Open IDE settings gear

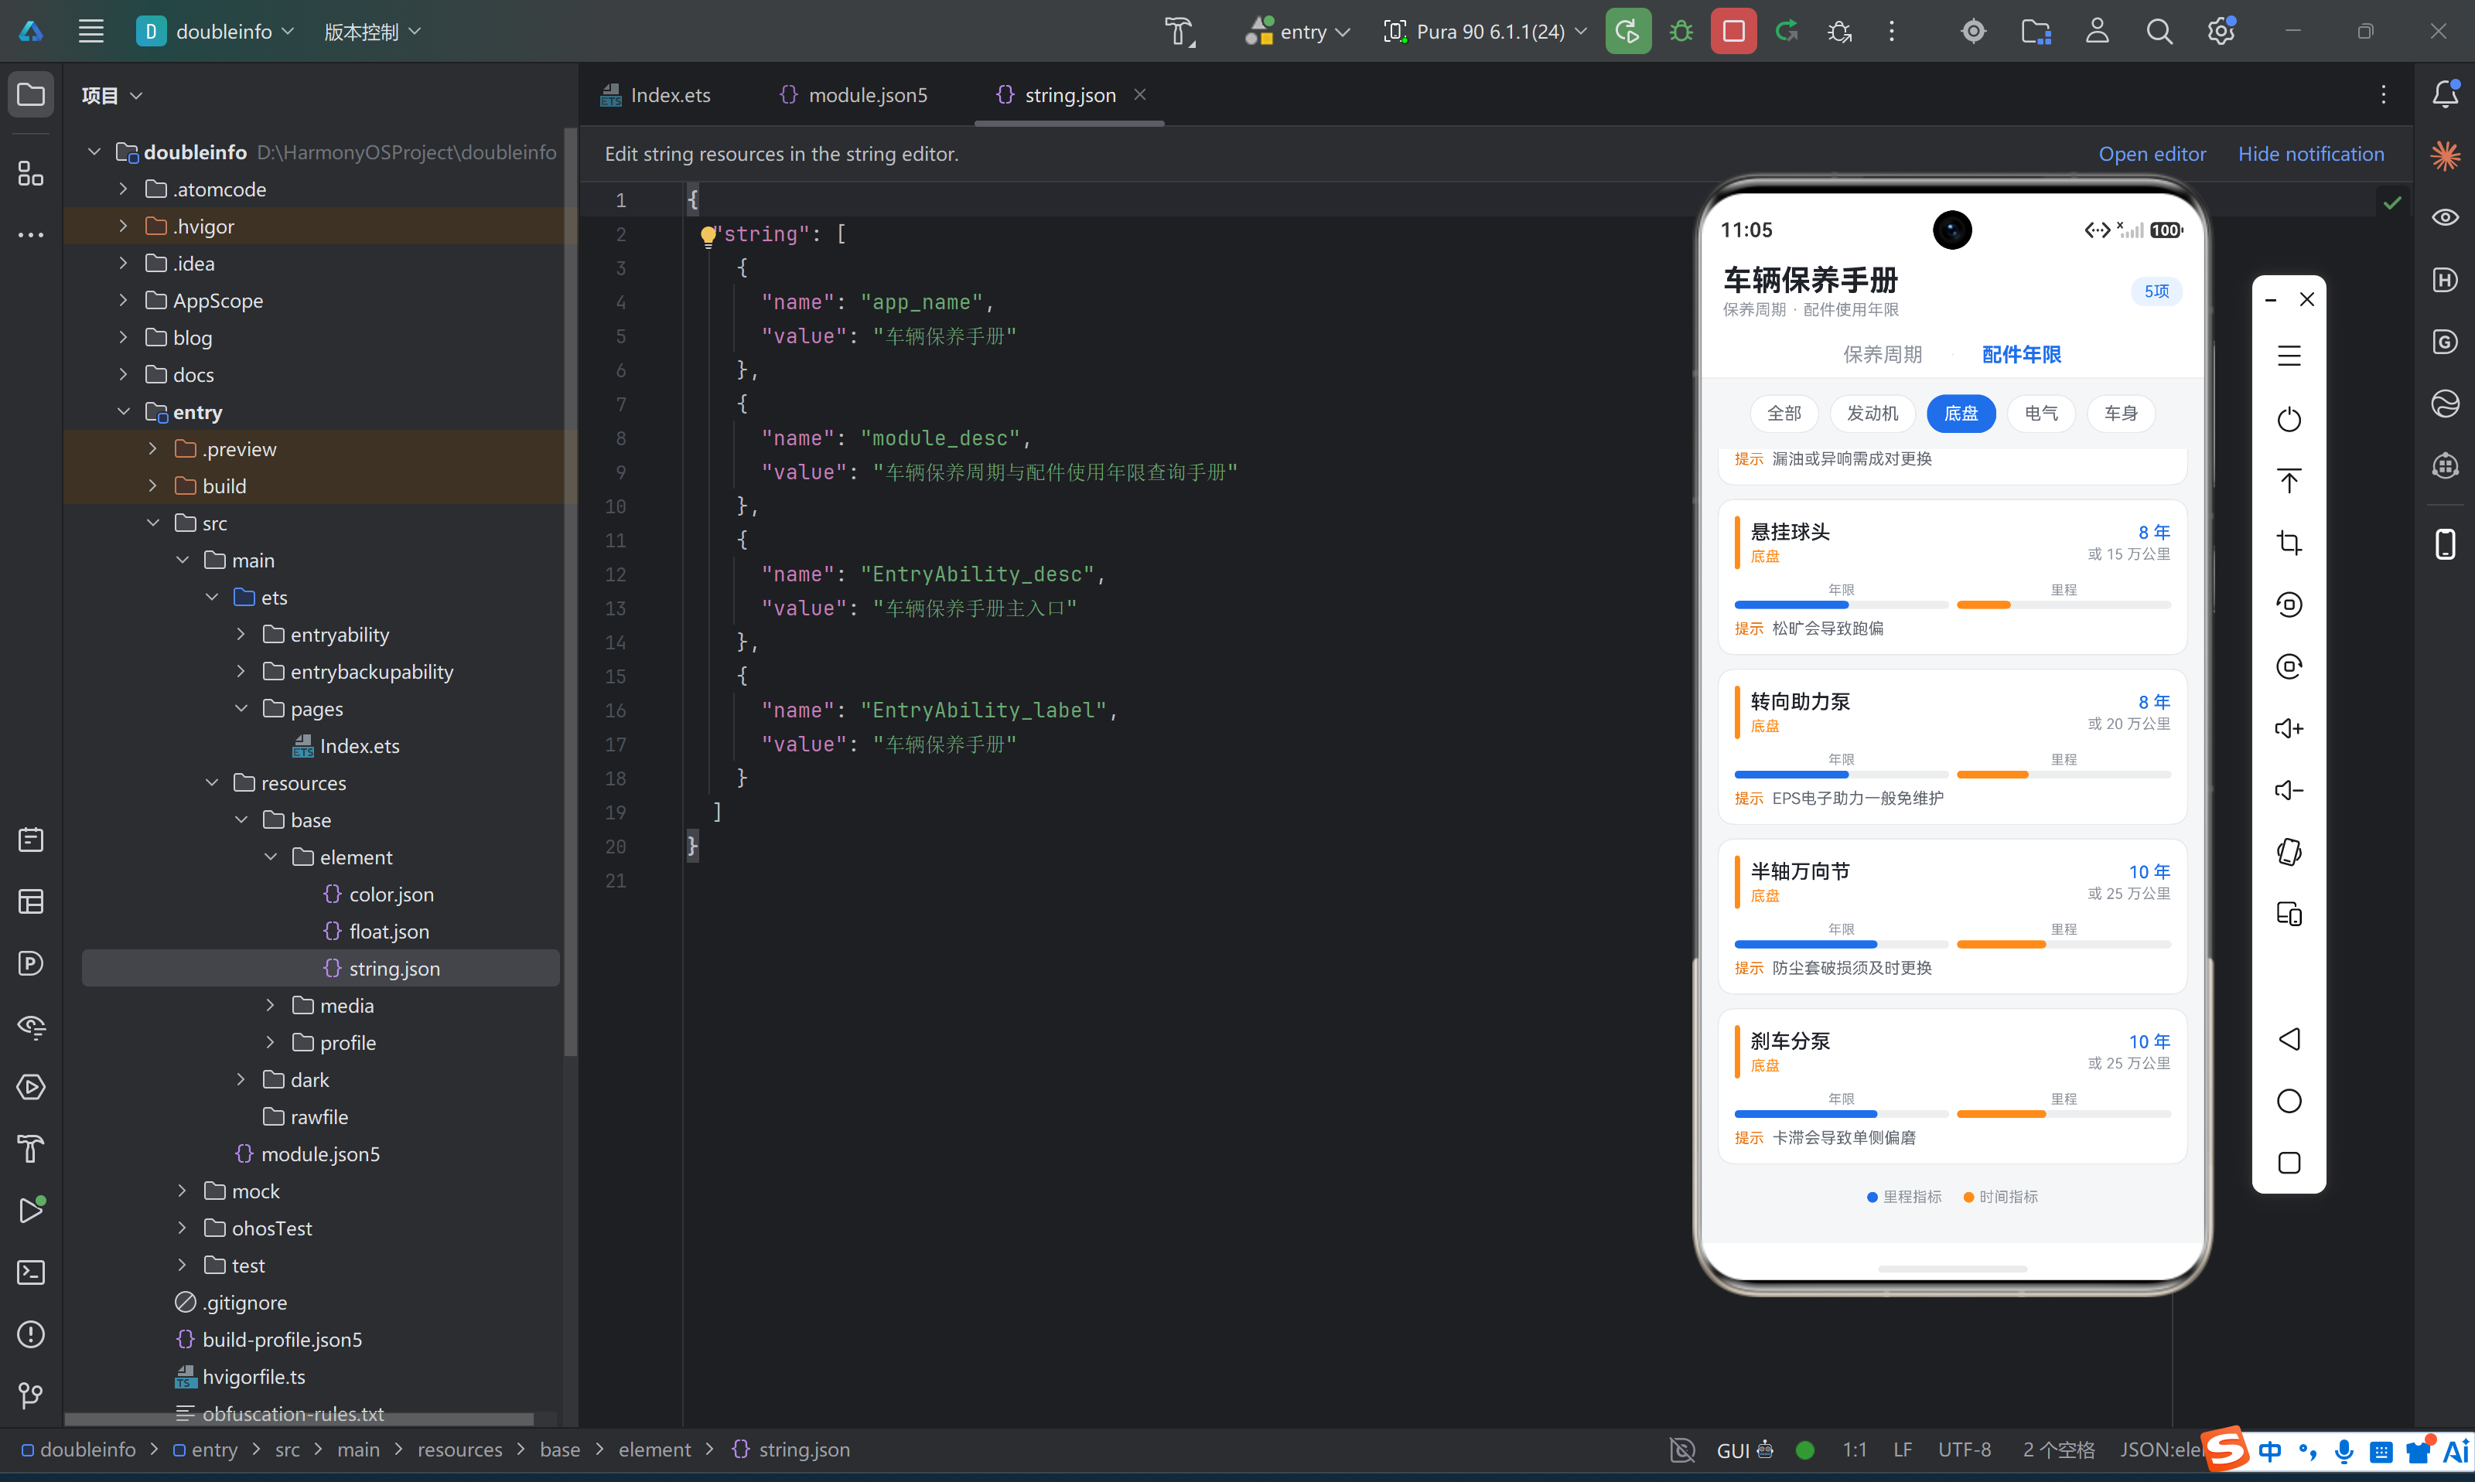(x=2221, y=31)
